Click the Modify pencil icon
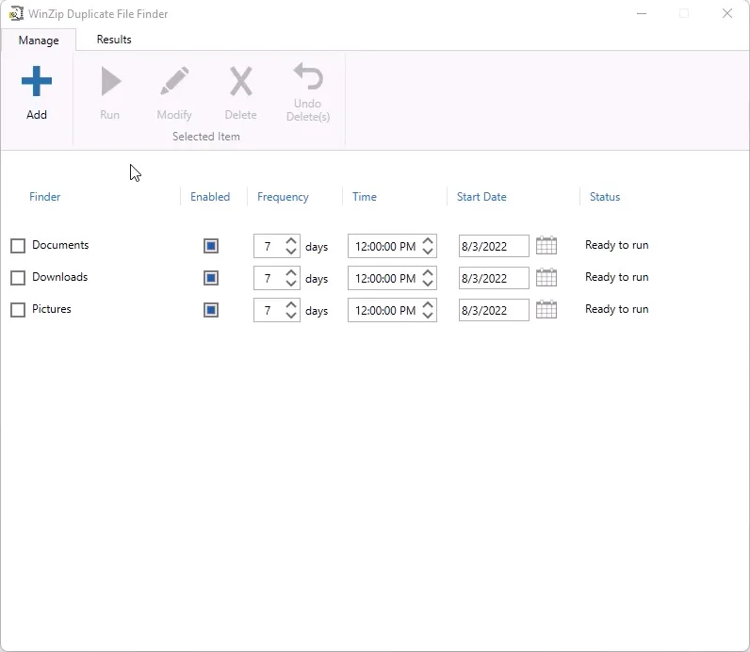 174,81
